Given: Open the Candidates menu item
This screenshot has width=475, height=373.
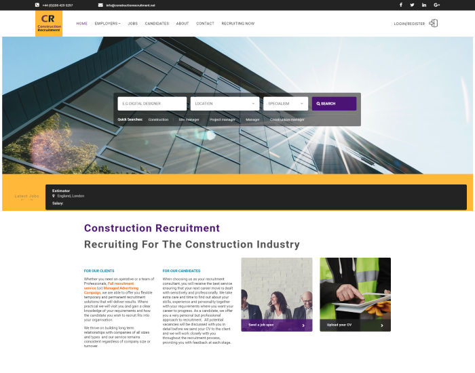Looking at the screenshot, I should (157, 24).
